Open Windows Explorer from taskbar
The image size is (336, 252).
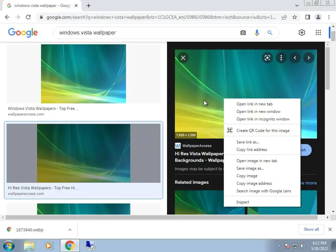click(x=29, y=245)
